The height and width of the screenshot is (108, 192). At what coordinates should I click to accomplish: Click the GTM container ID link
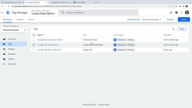click(x=133, y=19)
